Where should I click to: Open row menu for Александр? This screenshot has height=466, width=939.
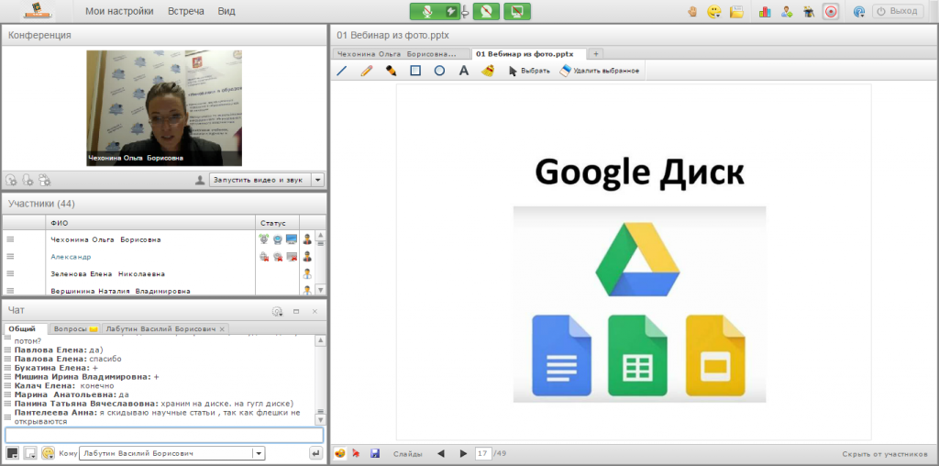coord(9,256)
